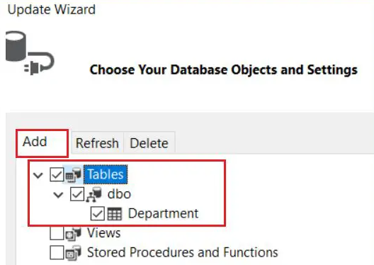Click the dbo schema icon
The image size is (374, 265).
coord(94,194)
